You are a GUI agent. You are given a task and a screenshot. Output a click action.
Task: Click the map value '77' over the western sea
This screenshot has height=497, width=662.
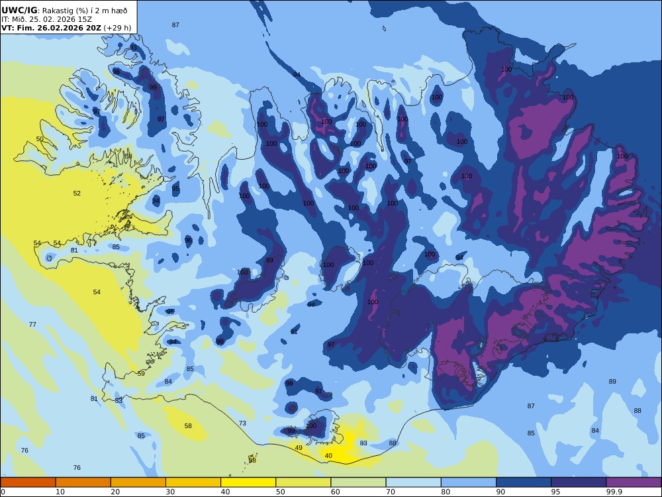coord(32,324)
